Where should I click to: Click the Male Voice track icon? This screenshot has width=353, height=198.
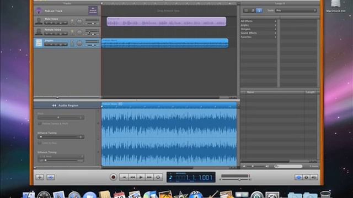(39, 21)
